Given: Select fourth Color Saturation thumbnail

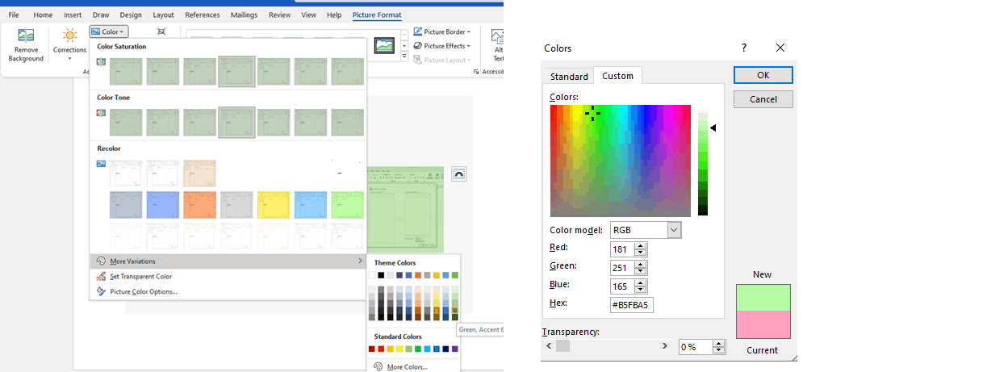Looking at the screenshot, I should pyautogui.click(x=237, y=71).
